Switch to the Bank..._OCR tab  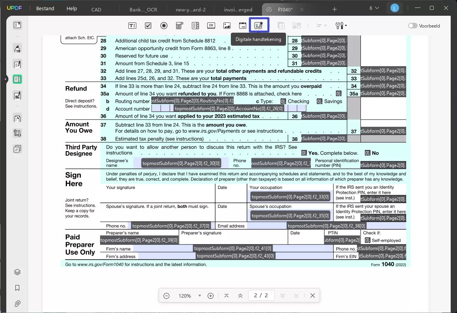(143, 9)
